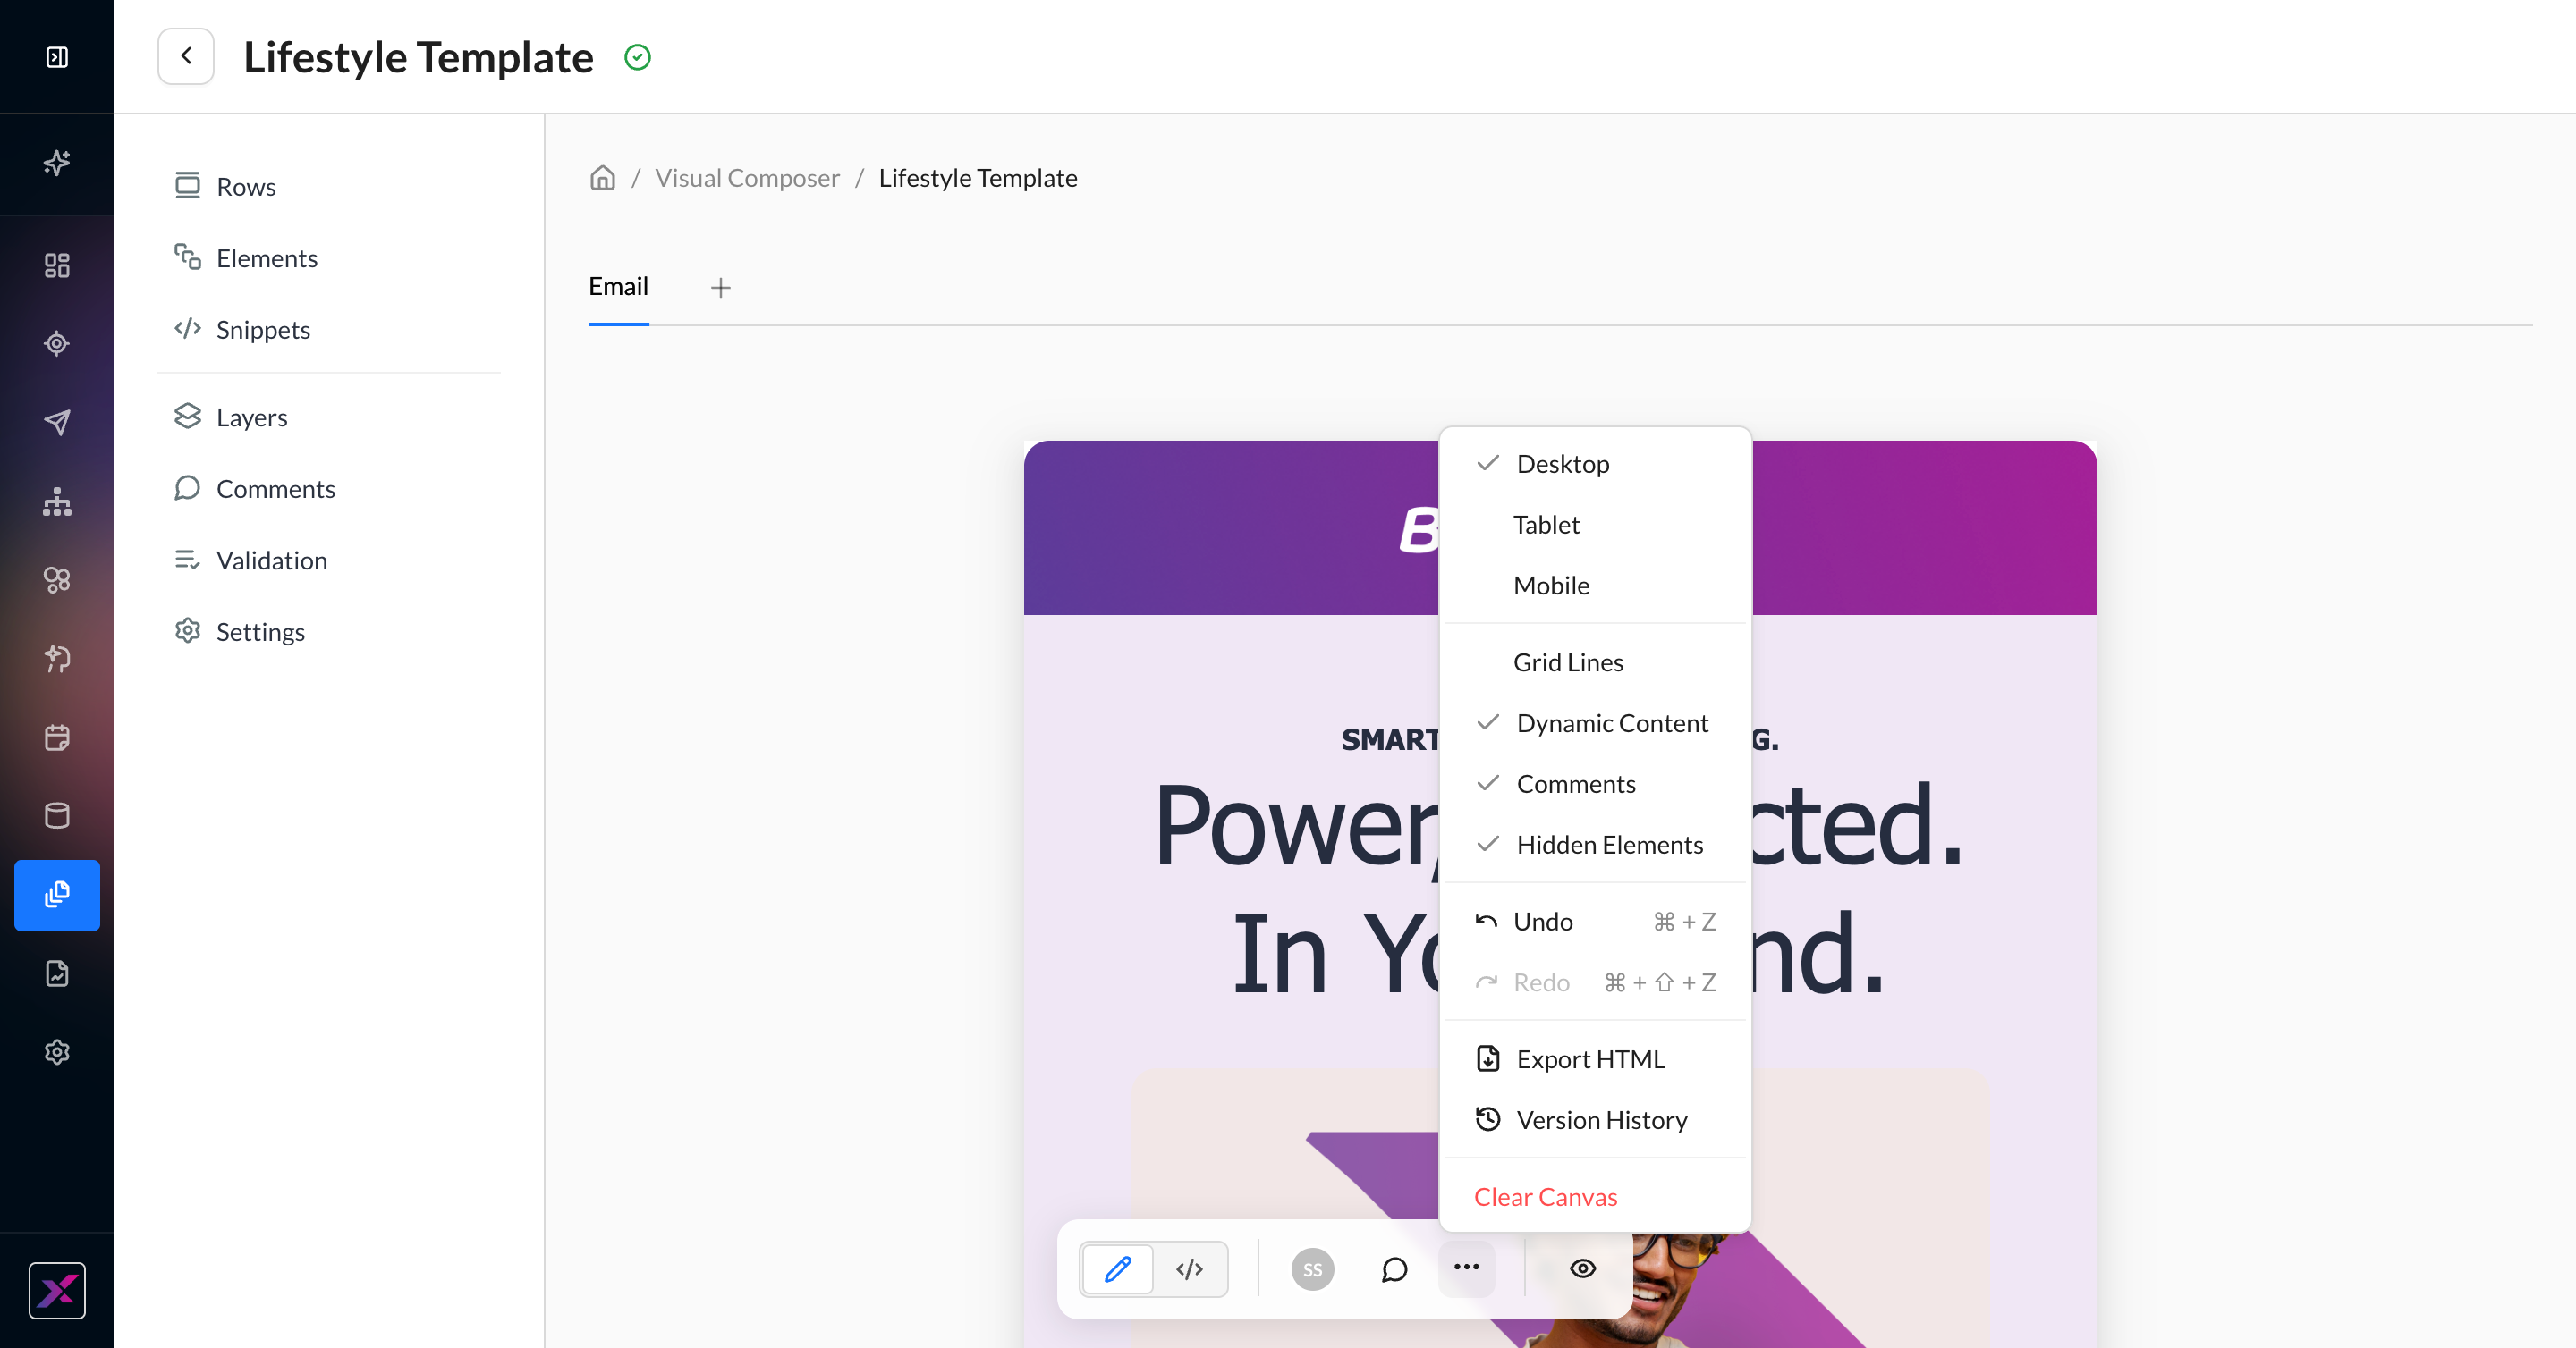
Task: Open comments via the speech bubble icon
Action: click(1394, 1269)
